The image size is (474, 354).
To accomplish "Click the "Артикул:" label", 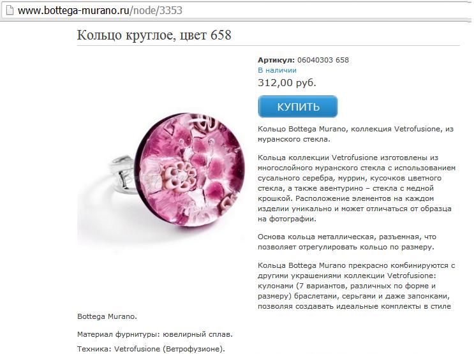I will click(x=276, y=60).
